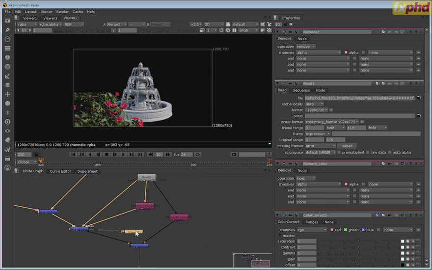Click the fps value field showing 24

click(187, 155)
